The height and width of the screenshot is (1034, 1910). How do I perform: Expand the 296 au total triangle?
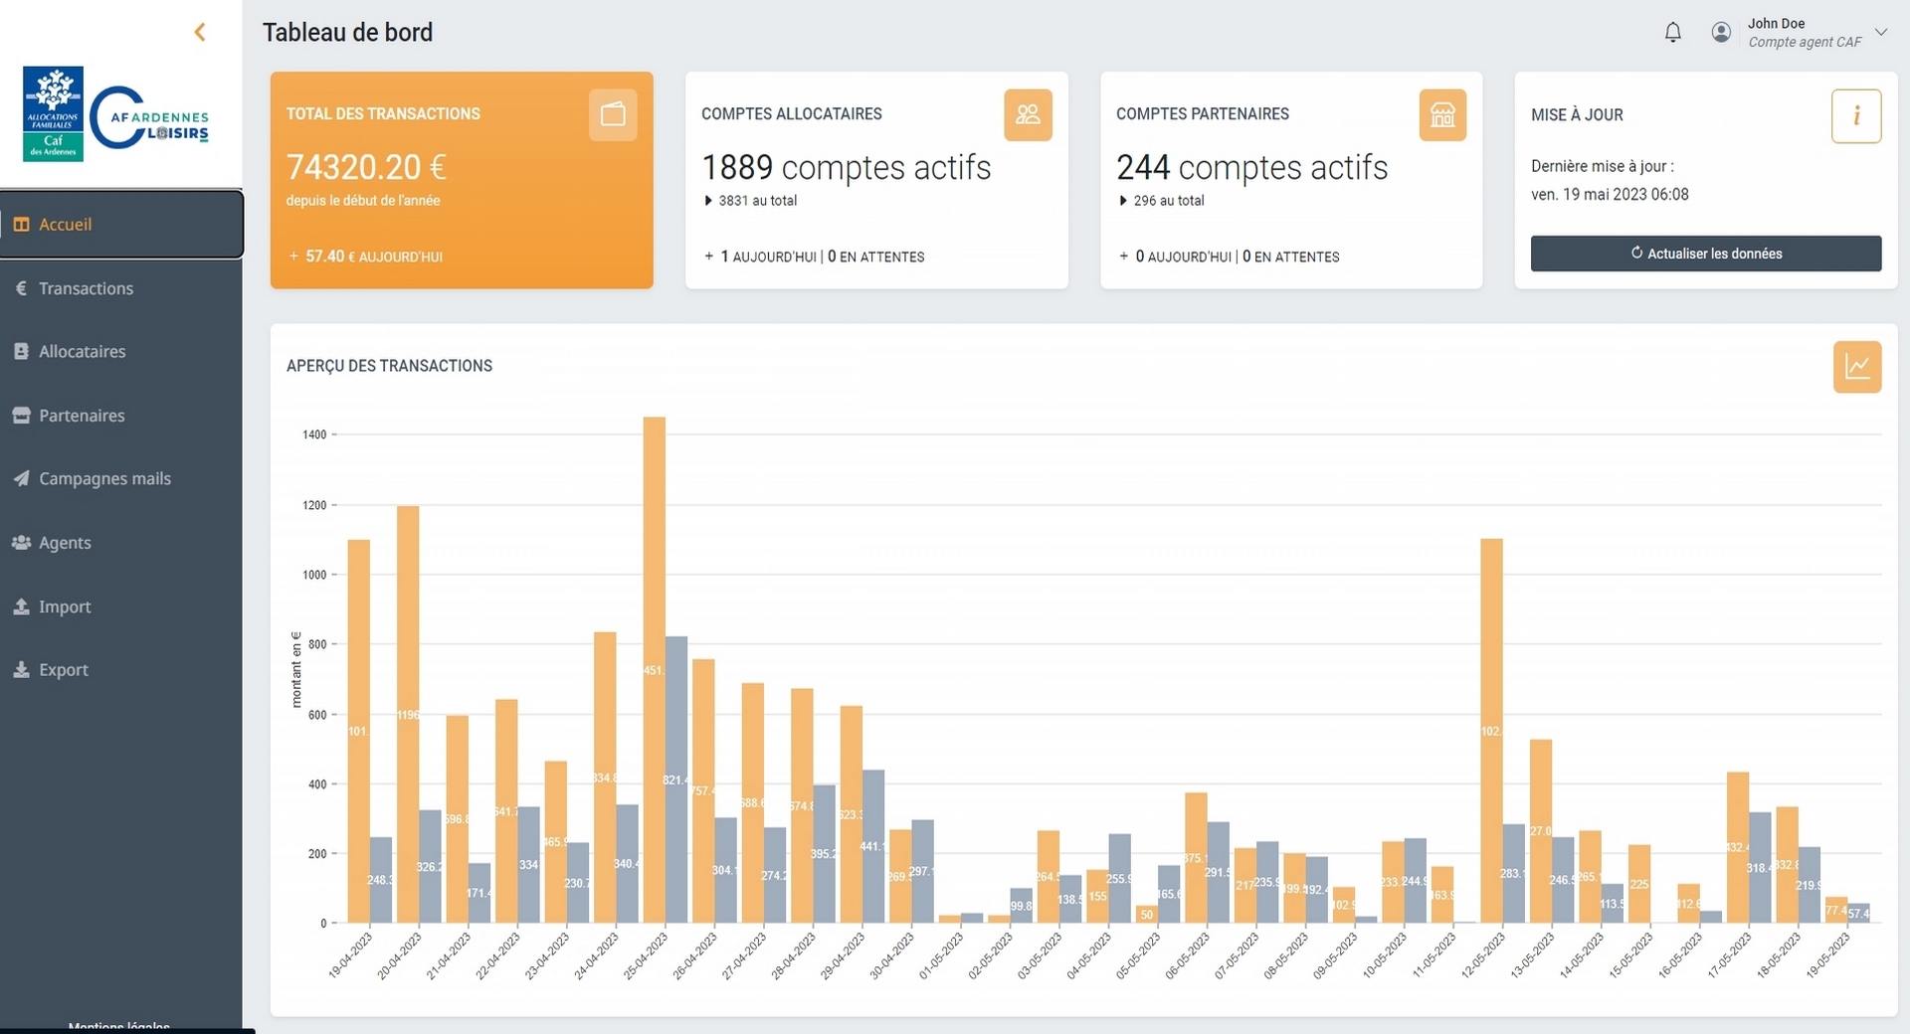point(1123,201)
